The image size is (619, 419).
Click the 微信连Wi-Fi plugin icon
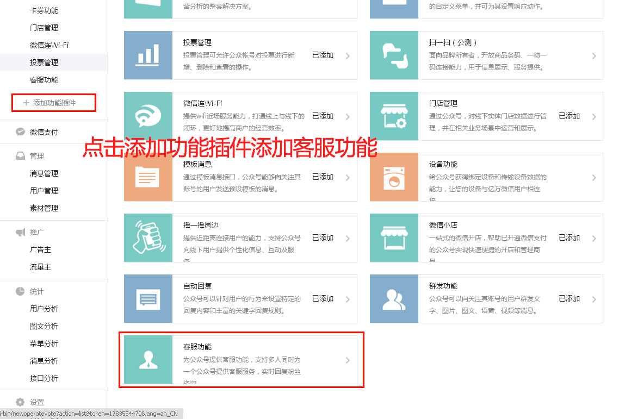pyautogui.click(x=148, y=116)
